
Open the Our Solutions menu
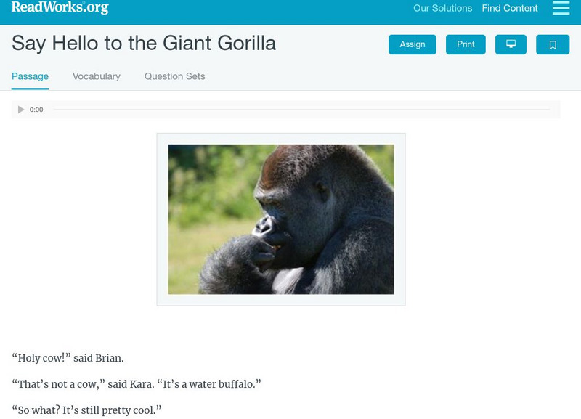[443, 9]
